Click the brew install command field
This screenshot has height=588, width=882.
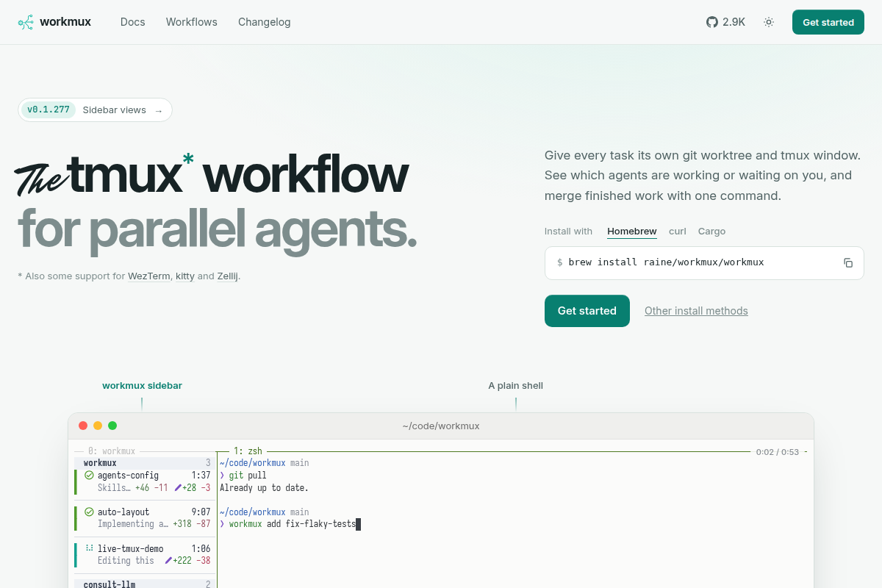pyautogui.click(x=704, y=262)
